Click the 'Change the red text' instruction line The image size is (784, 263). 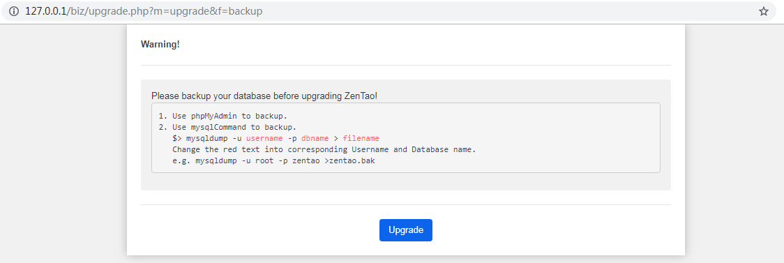(x=324, y=149)
